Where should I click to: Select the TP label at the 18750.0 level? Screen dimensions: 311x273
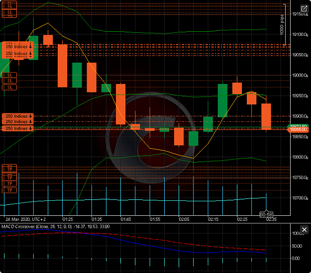[x=9, y=178]
